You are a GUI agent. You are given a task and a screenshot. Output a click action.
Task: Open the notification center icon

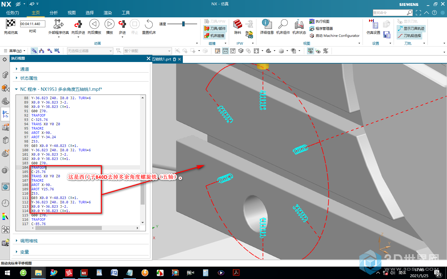click(437, 273)
